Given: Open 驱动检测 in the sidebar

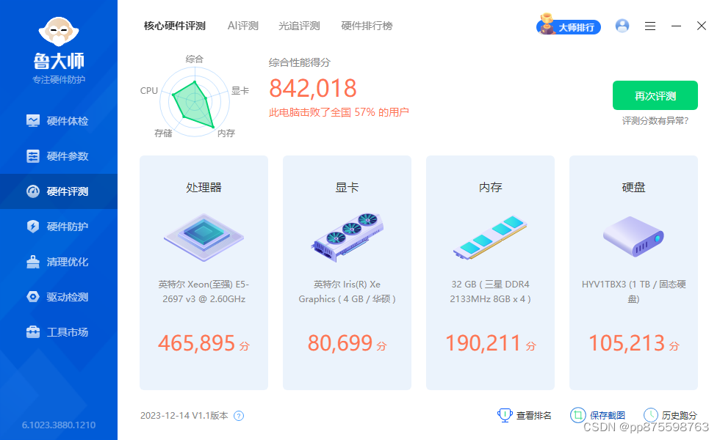Looking at the screenshot, I should (x=59, y=297).
